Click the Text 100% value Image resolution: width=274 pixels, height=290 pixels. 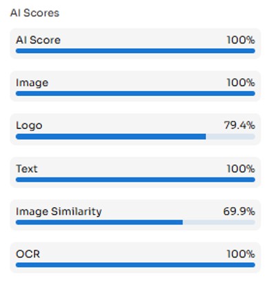241,168
